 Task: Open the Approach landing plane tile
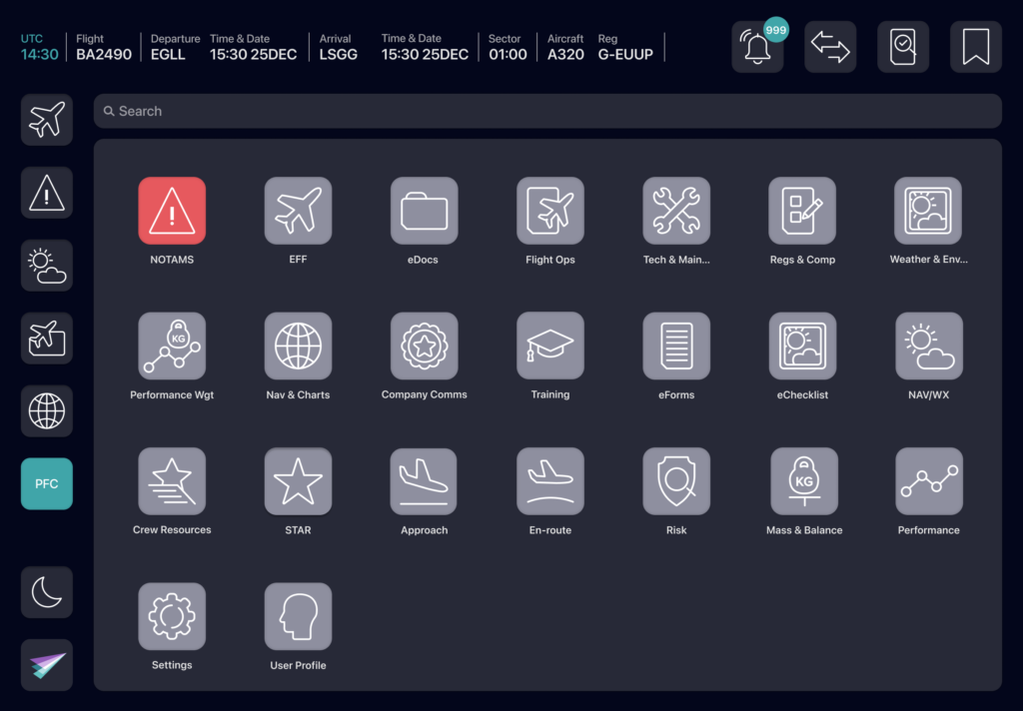(x=424, y=481)
